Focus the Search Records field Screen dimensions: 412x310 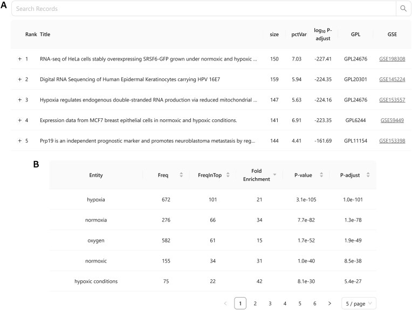[204, 9]
